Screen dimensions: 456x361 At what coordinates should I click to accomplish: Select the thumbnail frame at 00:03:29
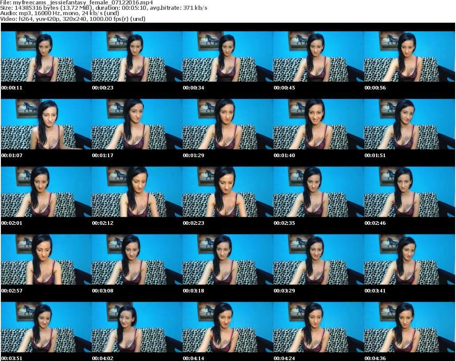(x=318, y=260)
